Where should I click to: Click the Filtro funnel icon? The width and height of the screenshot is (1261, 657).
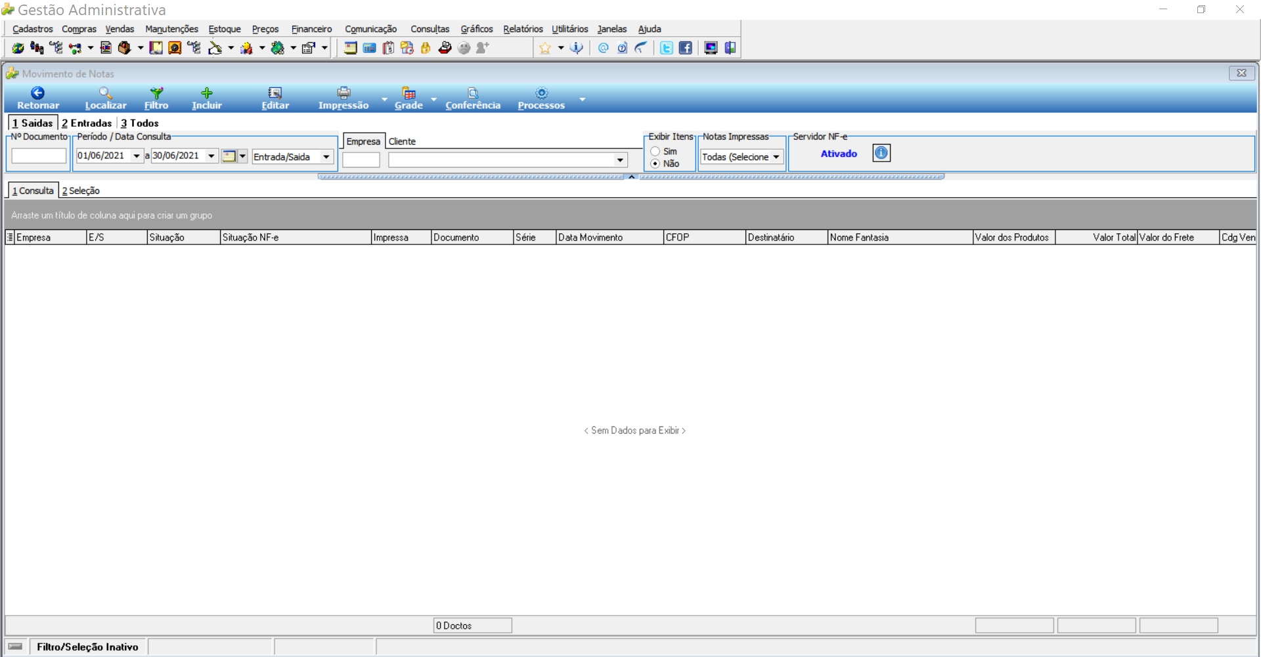pos(156,93)
